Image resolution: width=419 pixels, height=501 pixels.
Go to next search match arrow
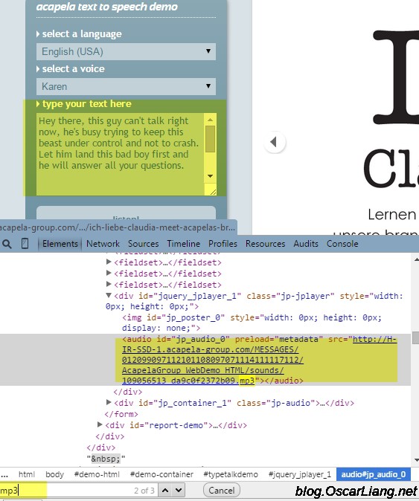(x=179, y=490)
